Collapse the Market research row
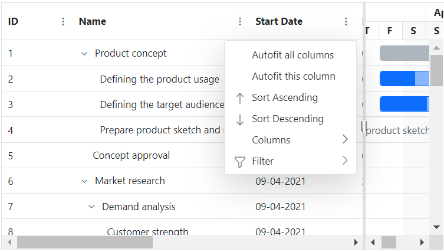 click(x=84, y=181)
